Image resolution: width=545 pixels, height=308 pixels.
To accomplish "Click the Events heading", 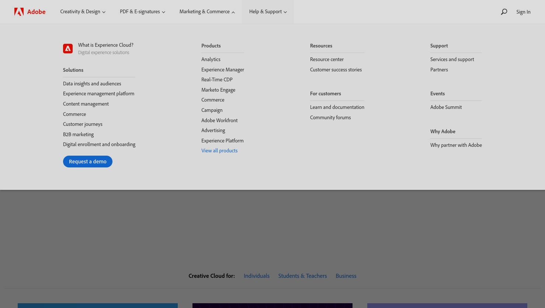I will pos(437,93).
